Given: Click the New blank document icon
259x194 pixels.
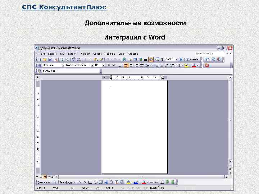Looking at the screenshot, I should click(40, 60).
